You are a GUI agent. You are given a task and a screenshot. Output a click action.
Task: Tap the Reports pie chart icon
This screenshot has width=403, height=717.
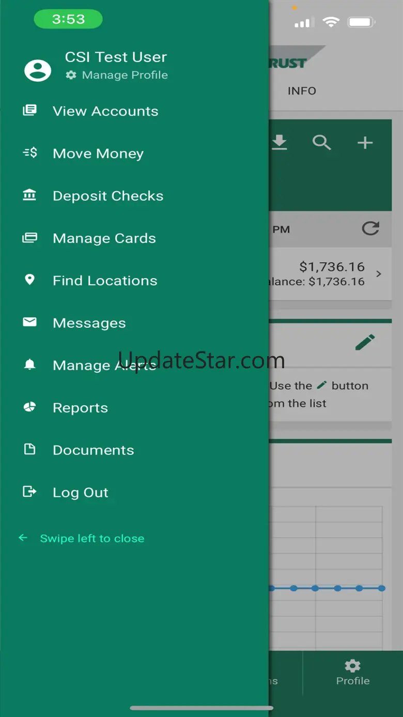click(x=30, y=407)
